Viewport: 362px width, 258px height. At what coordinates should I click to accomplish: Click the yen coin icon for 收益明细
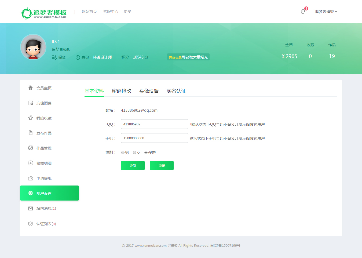[31, 163]
